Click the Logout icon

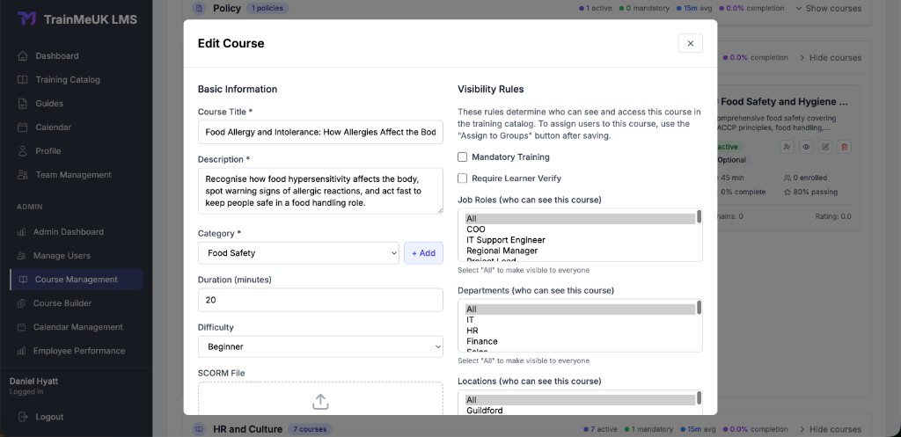[23, 417]
